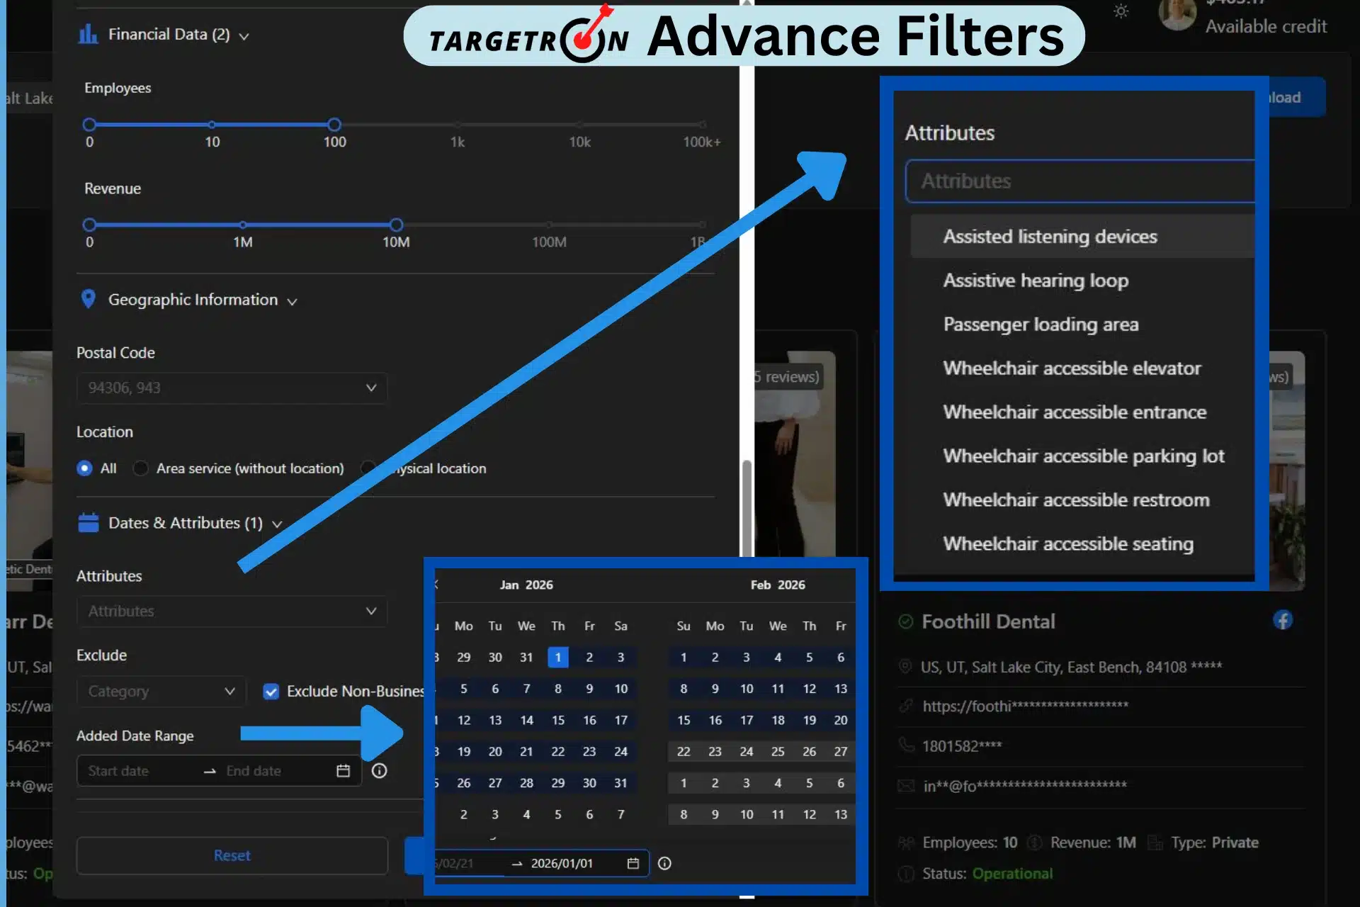
Task: Open Foothill Dental Facebook icon
Action: pos(1282,620)
